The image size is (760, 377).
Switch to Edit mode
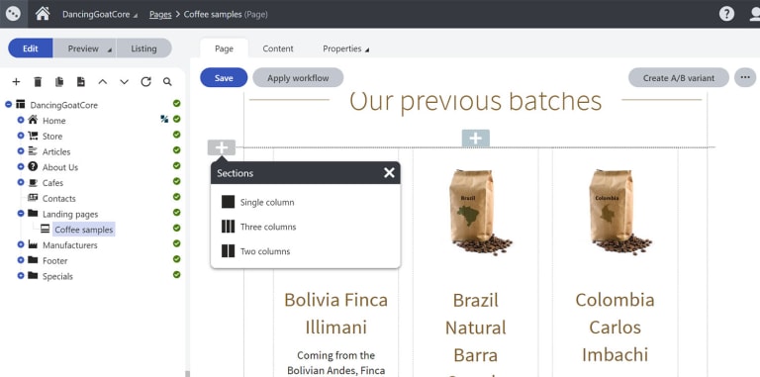point(30,48)
